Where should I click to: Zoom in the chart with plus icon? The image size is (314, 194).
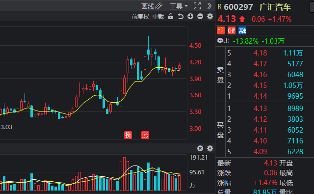(190, 16)
